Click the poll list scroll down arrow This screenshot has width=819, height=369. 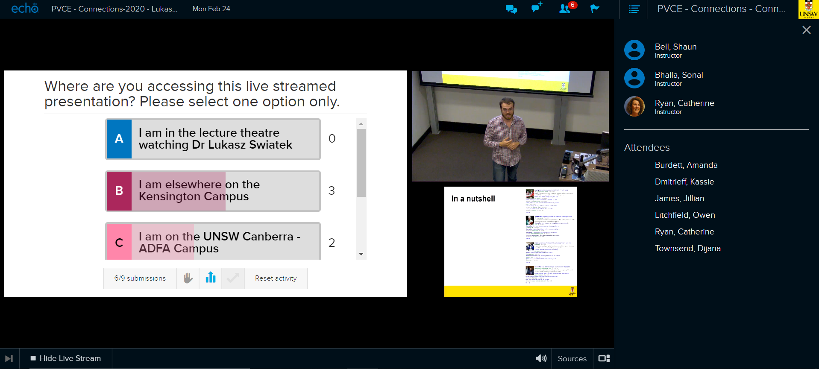[x=361, y=254]
